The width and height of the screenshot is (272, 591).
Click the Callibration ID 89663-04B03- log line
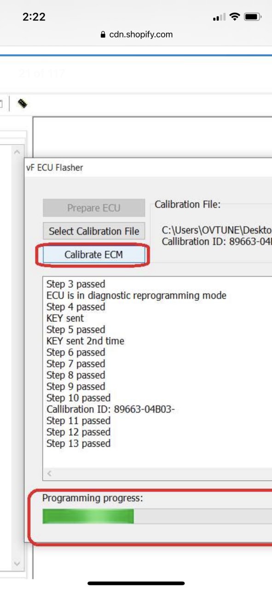click(110, 410)
